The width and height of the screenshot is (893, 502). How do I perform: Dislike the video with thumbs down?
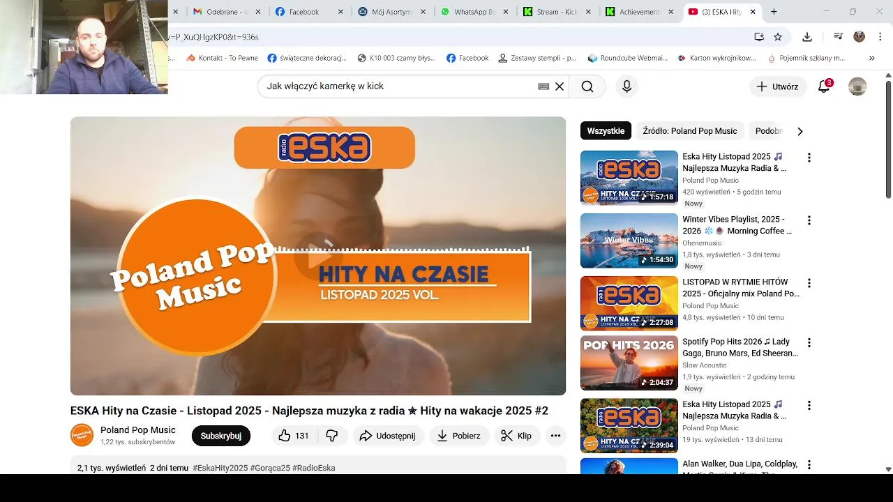332,436
